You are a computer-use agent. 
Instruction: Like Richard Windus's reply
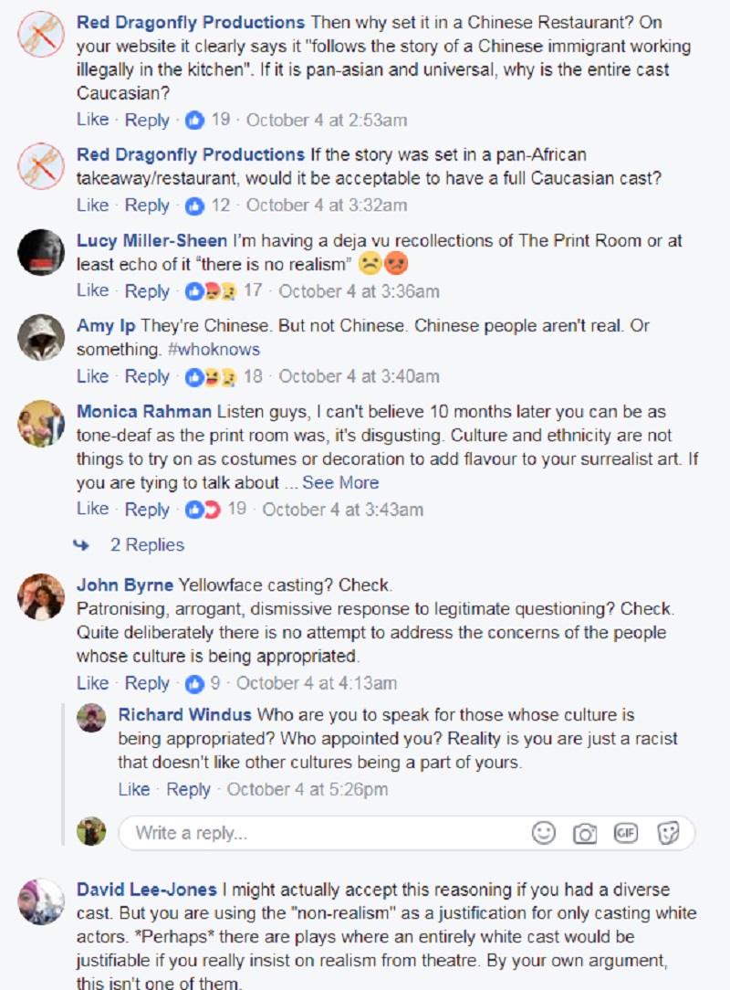point(134,790)
